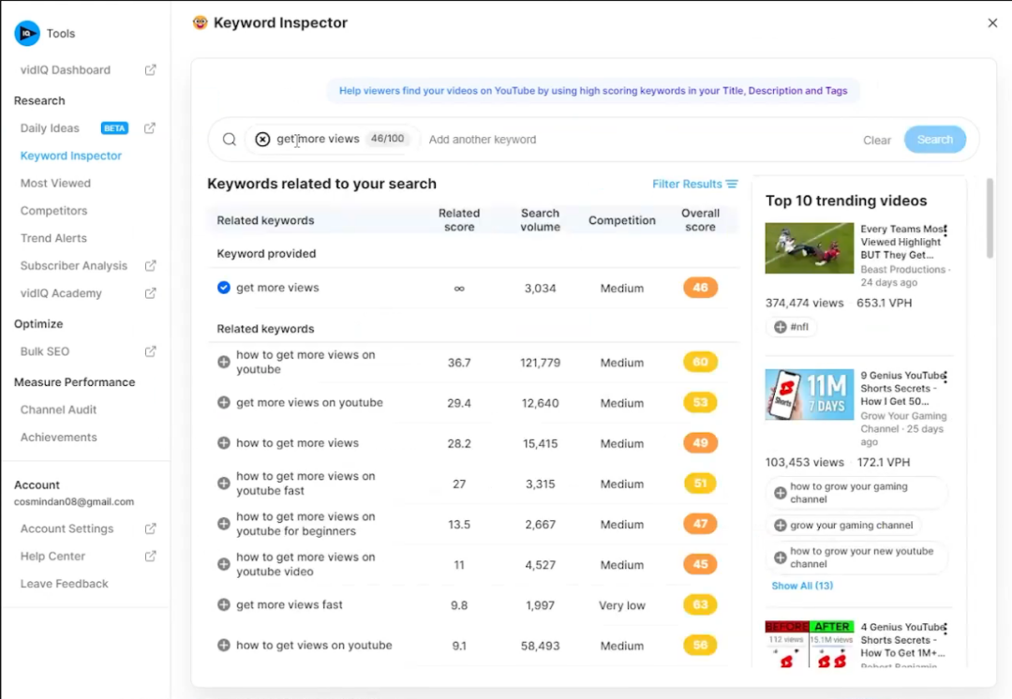
Task: Open the Filter Results menu
Action: [694, 184]
